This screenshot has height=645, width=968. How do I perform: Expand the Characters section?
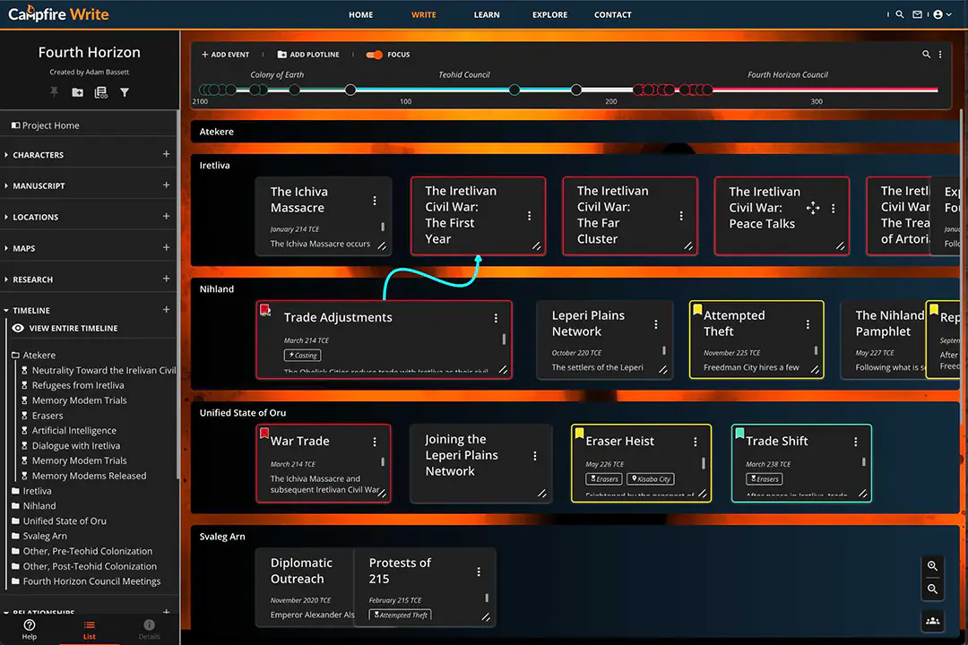7,155
